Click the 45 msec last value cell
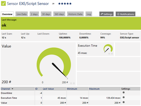The image size is (141, 106). [x=62, y=98]
